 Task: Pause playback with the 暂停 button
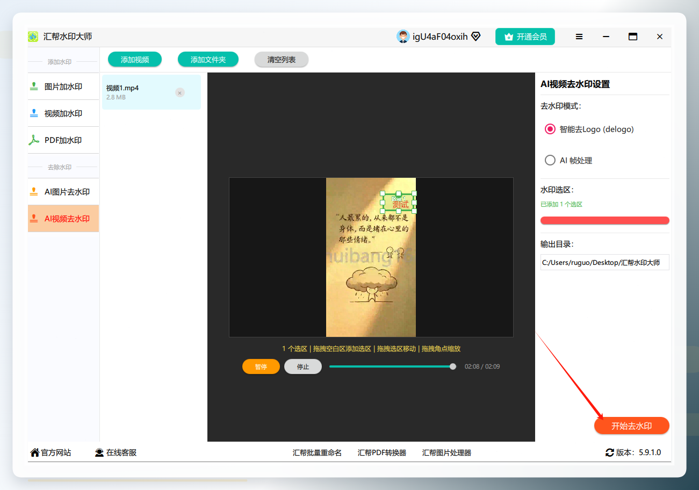[x=261, y=366]
